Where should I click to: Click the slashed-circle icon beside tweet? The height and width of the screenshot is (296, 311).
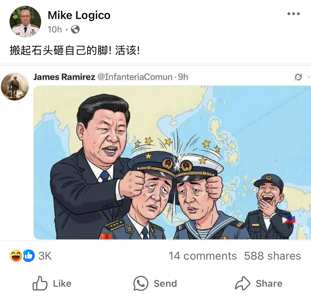298,77
